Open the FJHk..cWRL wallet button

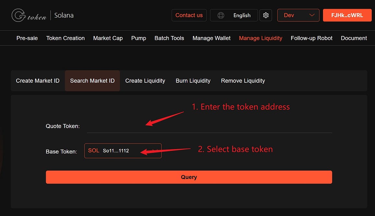pos(347,15)
